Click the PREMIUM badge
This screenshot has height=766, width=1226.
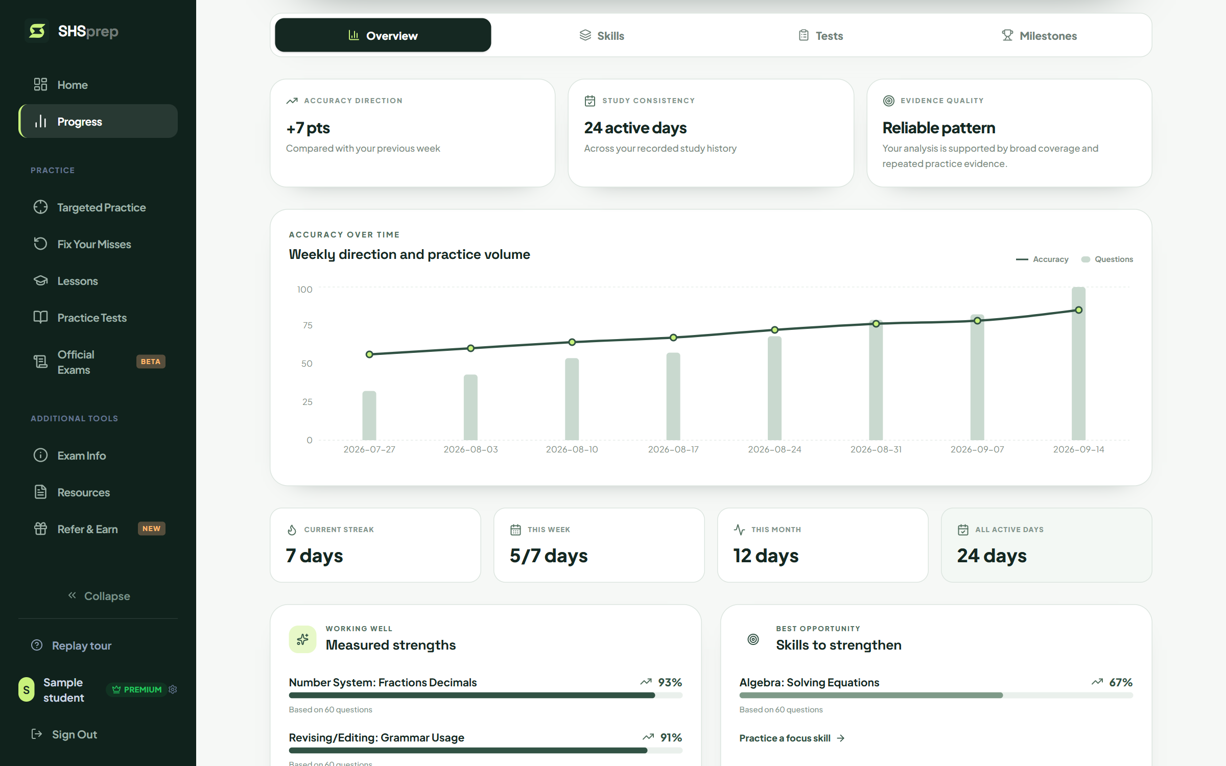coord(136,689)
